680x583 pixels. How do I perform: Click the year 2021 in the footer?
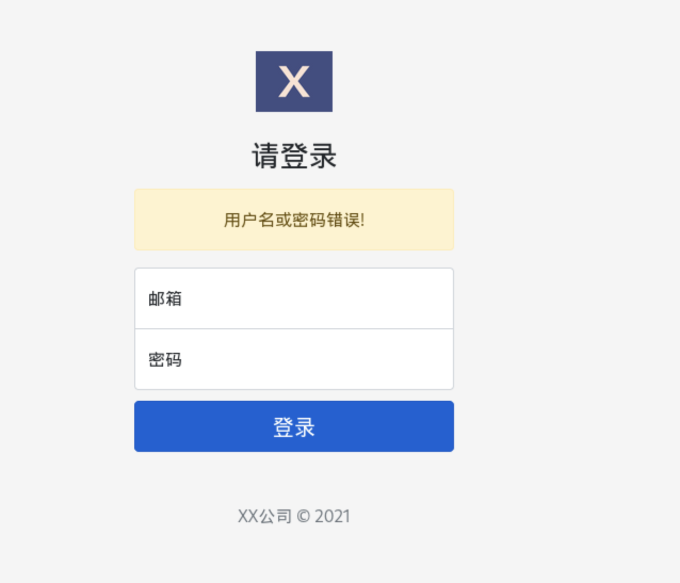pyautogui.click(x=332, y=516)
